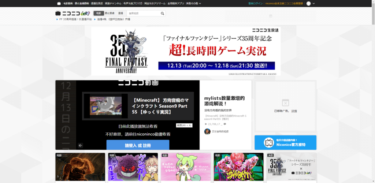Screen dimensions: 375x183
Task: Open 贝尔发布的视频 uploader link
Action: coord(220,131)
